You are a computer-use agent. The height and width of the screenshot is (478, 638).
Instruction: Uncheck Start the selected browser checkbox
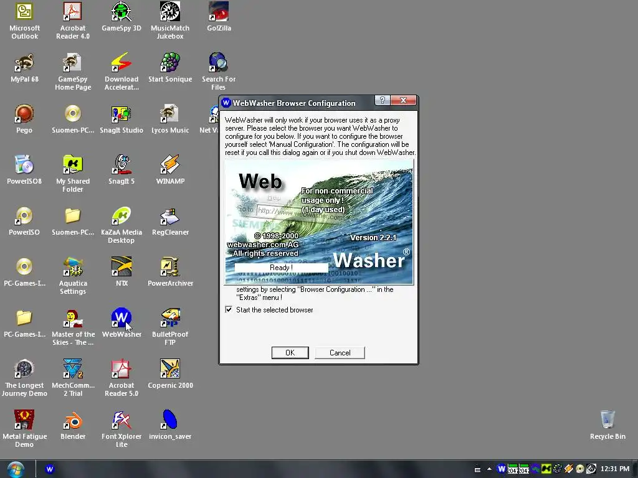229,310
